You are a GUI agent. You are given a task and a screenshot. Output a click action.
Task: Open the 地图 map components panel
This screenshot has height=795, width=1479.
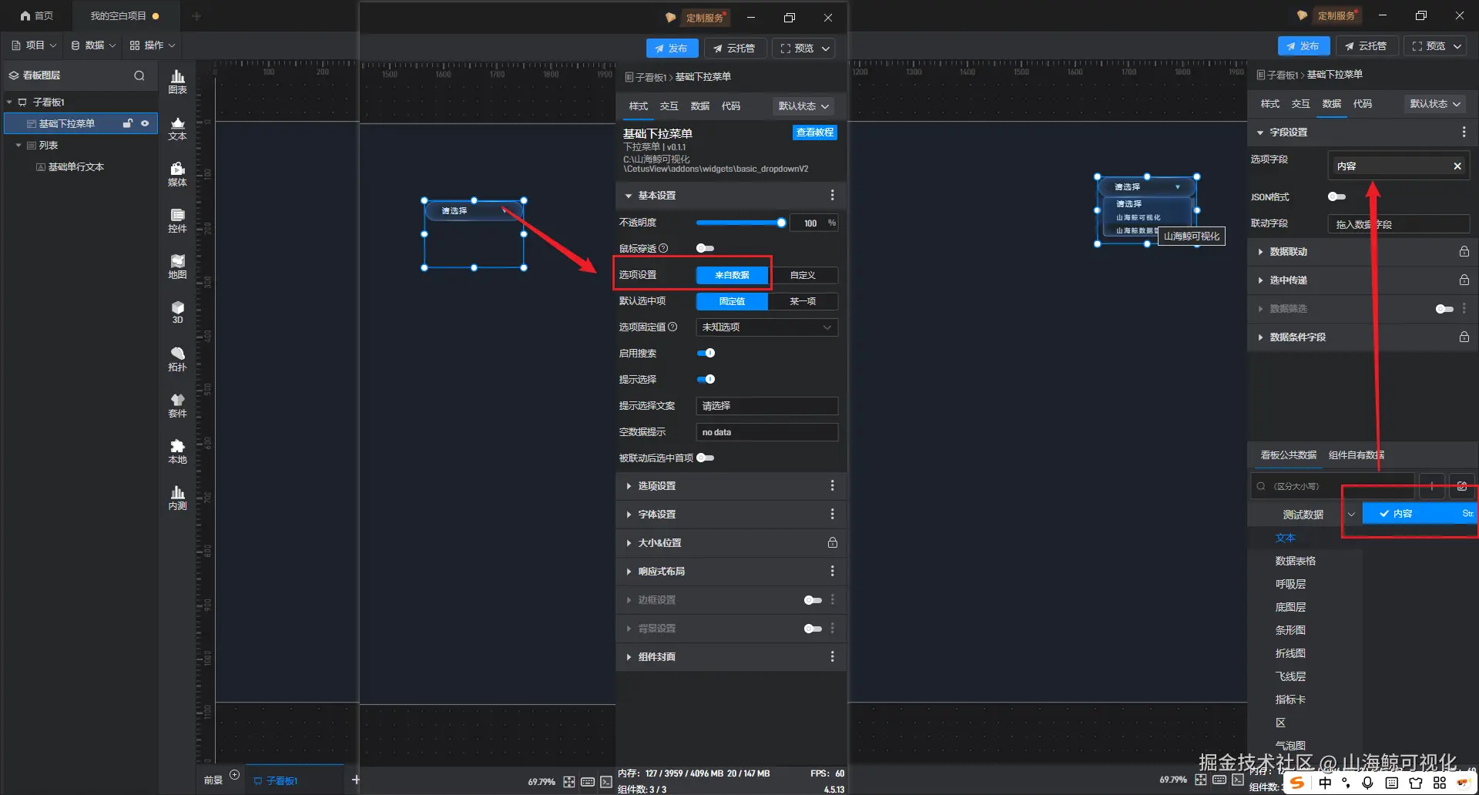177,267
